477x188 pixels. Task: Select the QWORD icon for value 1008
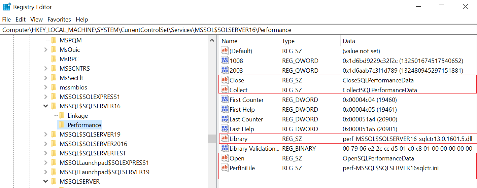(x=225, y=61)
